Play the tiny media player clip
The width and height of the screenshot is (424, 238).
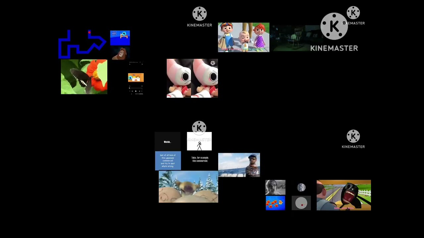tap(135, 91)
